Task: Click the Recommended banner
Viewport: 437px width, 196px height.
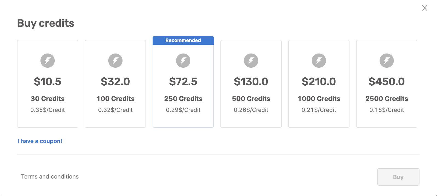Action: point(183,40)
